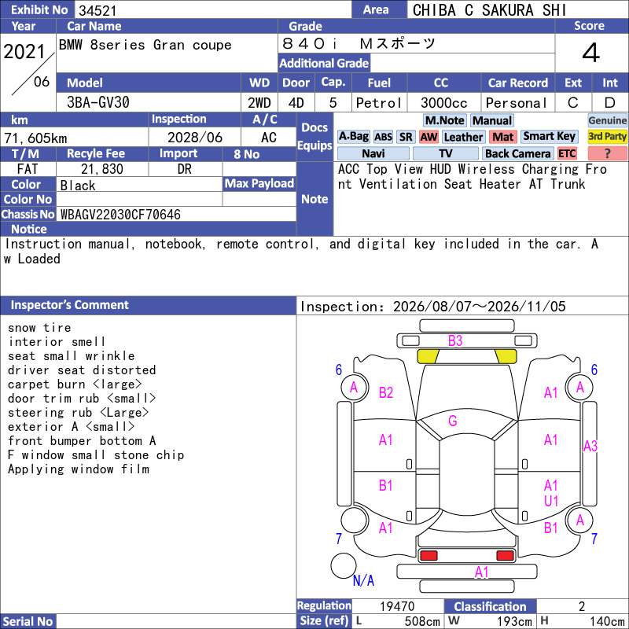Click the ABS equipment badge

pos(383,137)
